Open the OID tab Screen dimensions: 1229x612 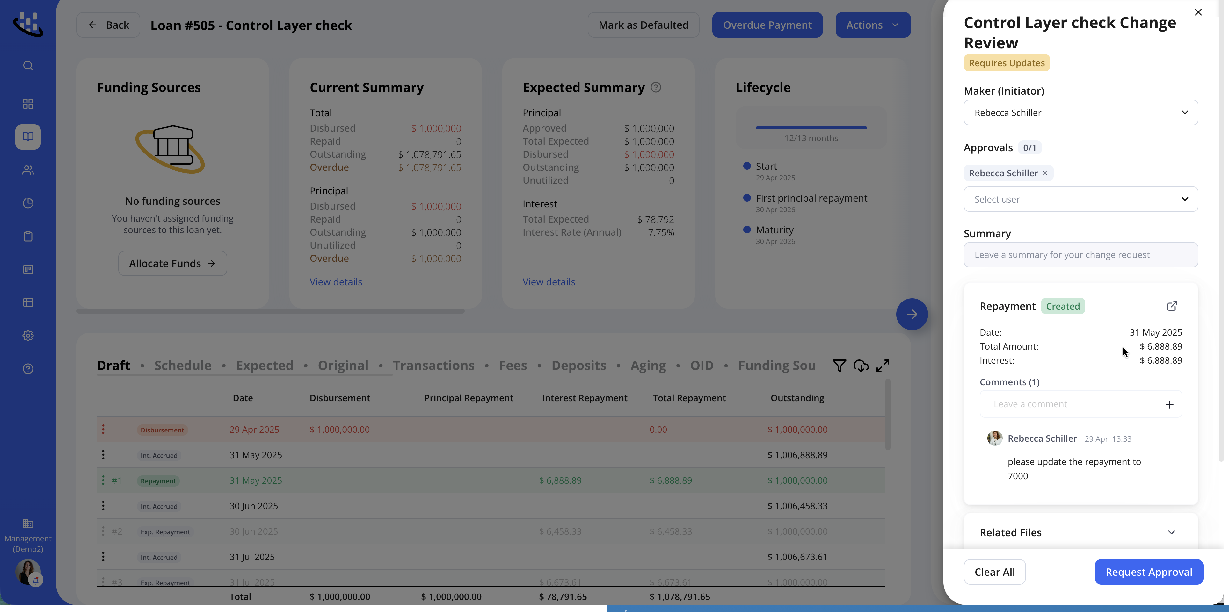pyautogui.click(x=702, y=366)
